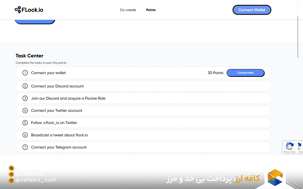The height and width of the screenshot is (189, 303).
Task: Select the Connect your Discord account task
Action: [143, 86]
